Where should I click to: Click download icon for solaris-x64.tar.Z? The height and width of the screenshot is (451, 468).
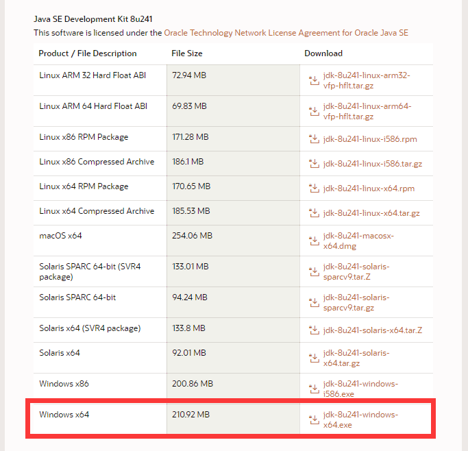pyautogui.click(x=314, y=330)
